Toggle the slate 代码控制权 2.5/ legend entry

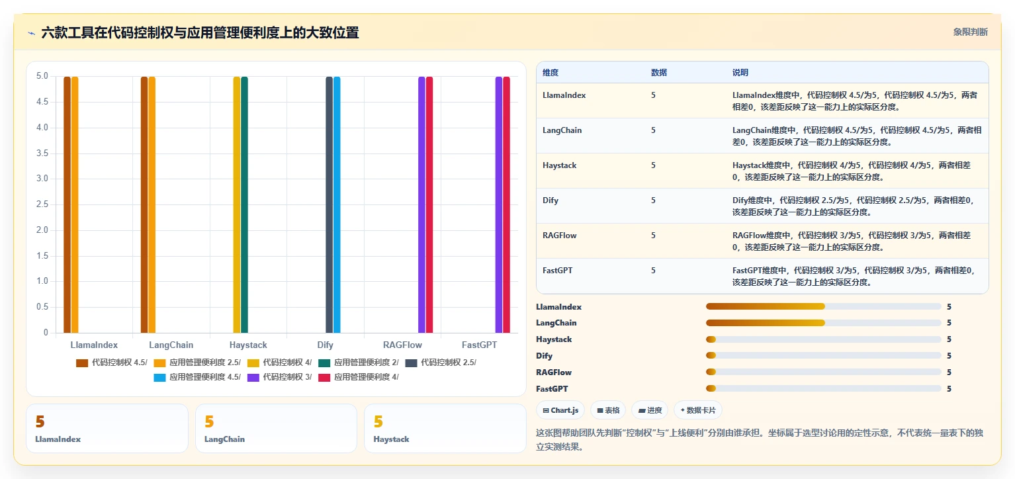441,363
